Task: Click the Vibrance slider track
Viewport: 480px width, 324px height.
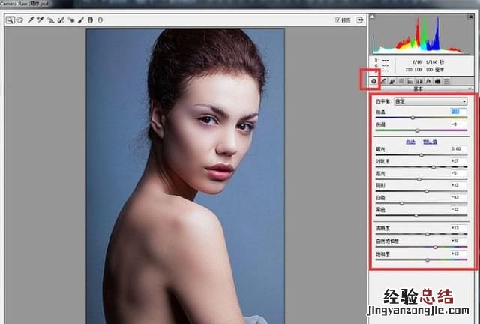Action: 421,246
